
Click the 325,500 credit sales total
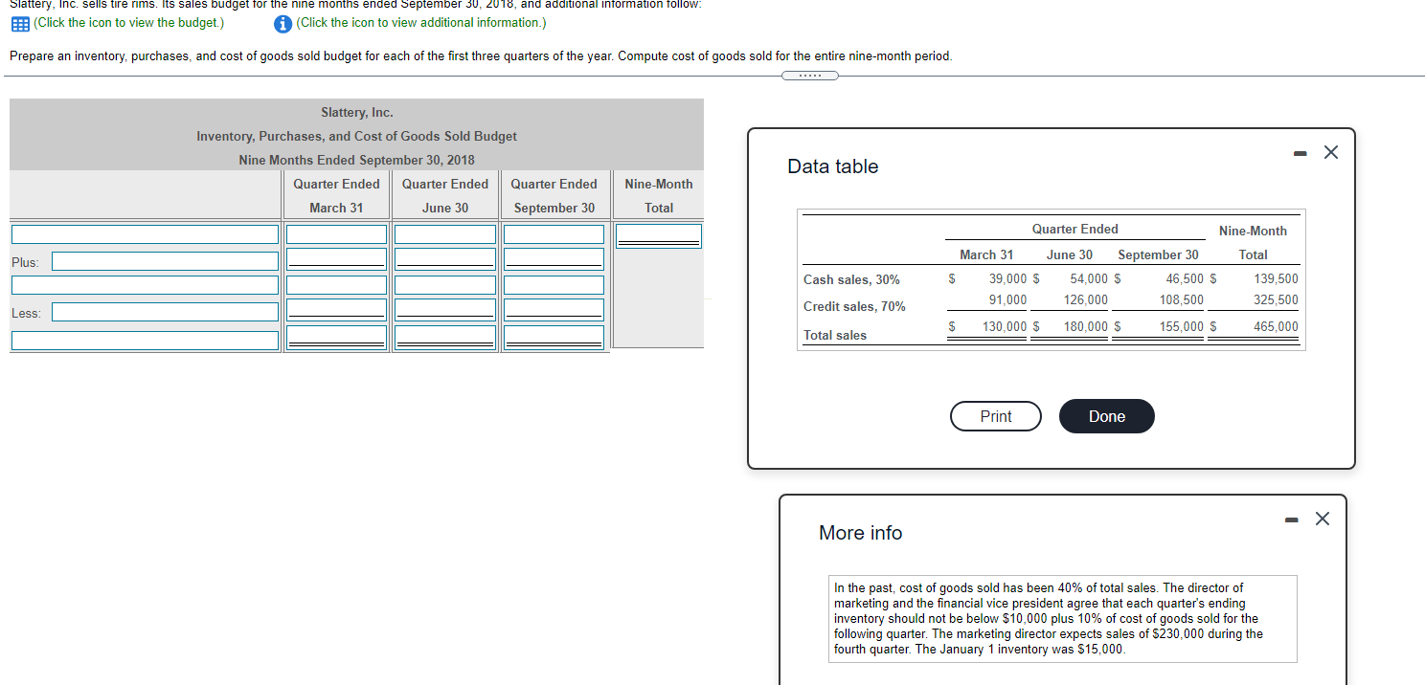tap(1276, 299)
